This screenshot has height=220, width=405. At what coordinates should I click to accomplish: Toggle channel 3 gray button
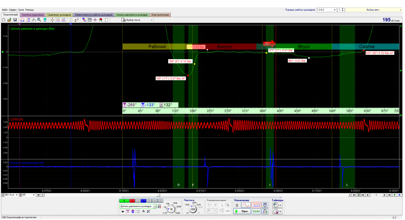138,201
